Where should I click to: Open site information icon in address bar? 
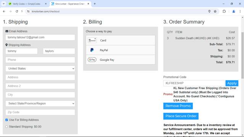[28, 11]
